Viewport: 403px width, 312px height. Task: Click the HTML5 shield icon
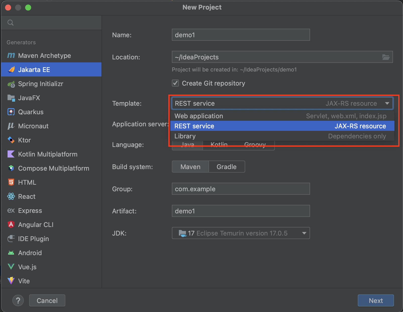click(x=11, y=182)
